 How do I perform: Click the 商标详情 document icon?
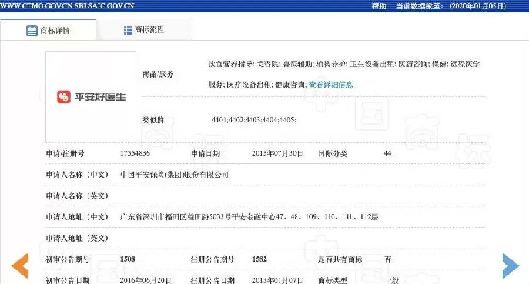(32, 31)
